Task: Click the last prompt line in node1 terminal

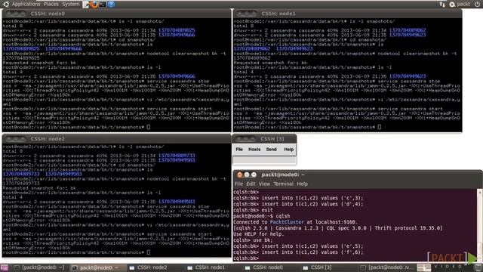Action: click(x=307, y=127)
